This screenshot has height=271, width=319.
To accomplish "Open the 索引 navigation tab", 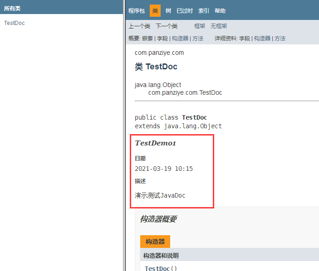I will [x=203, y=10].
